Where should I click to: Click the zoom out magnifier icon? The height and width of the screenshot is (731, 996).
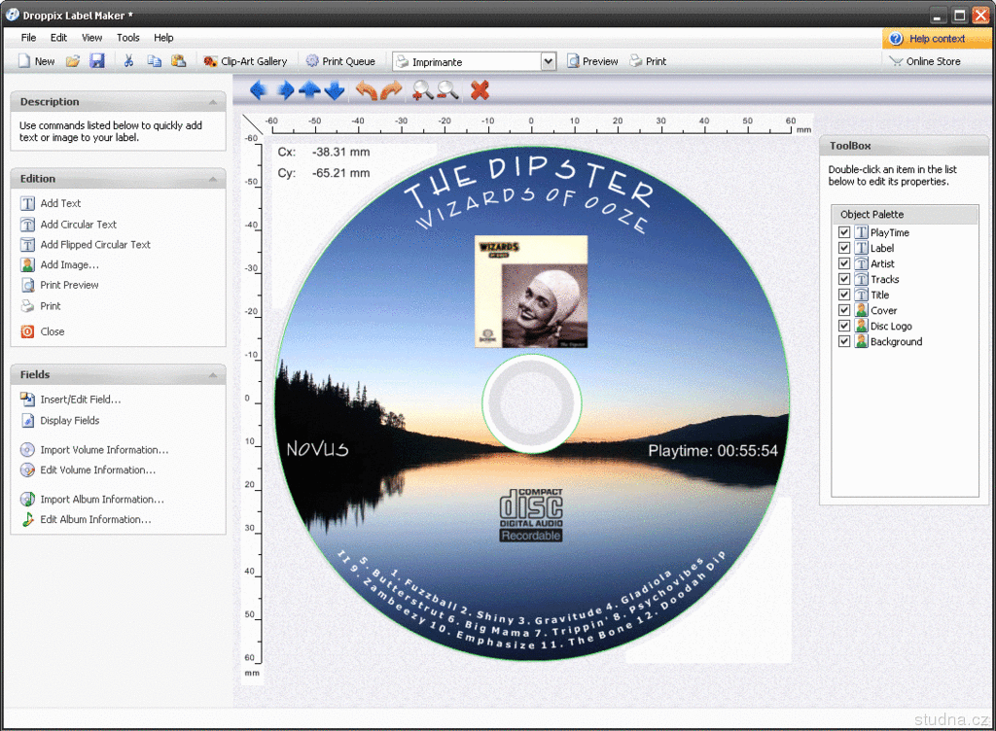[x=447, y=90]
